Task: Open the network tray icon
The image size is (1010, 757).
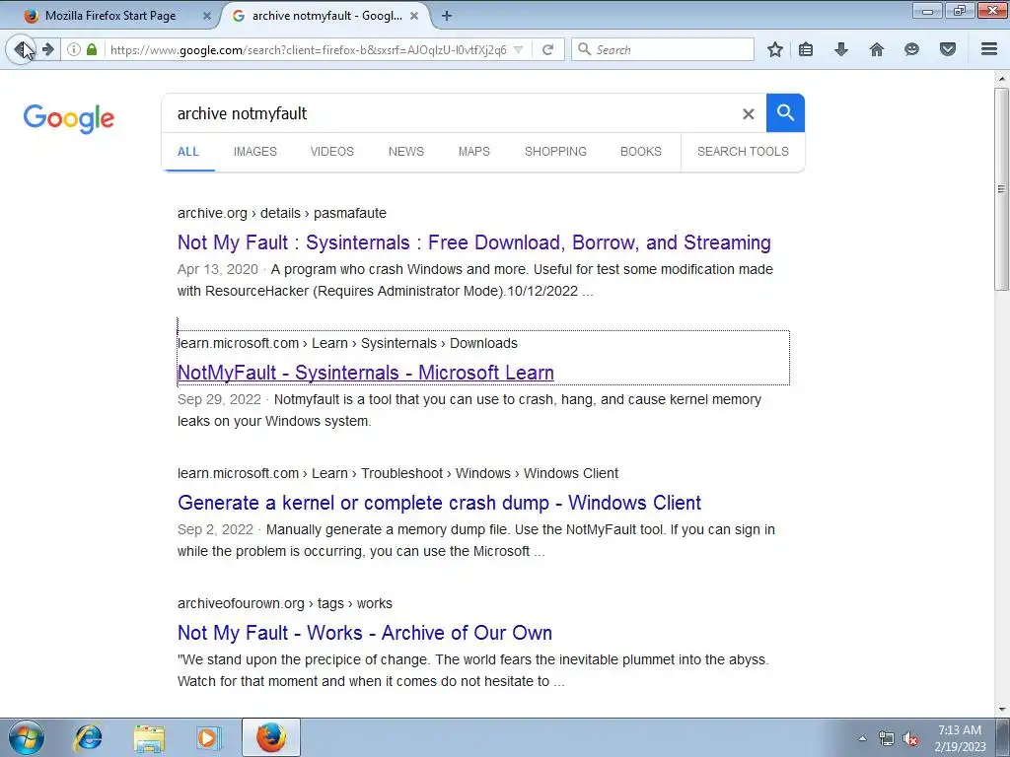Action: pos(887,738)
